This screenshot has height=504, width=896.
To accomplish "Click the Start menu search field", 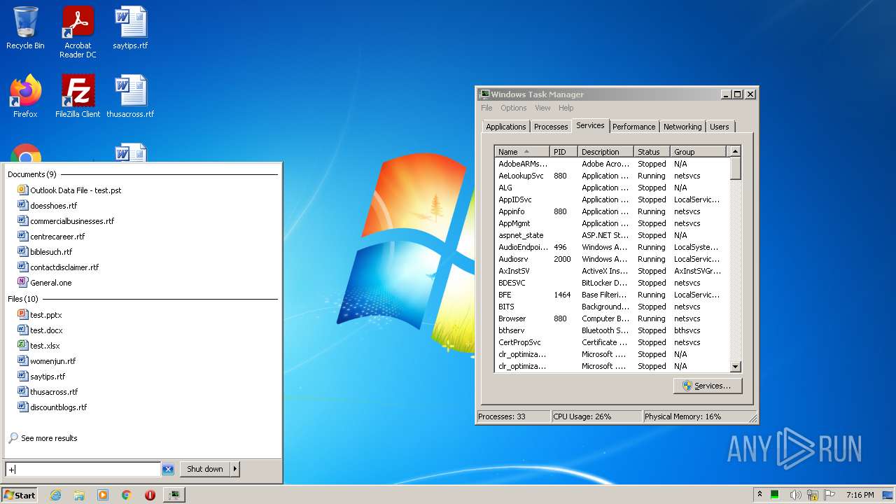I will point(83,469).
